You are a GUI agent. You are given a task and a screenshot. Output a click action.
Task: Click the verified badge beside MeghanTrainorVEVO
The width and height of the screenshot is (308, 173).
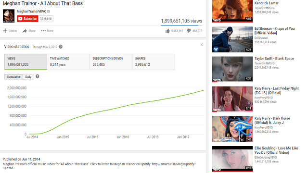(49, 12)
